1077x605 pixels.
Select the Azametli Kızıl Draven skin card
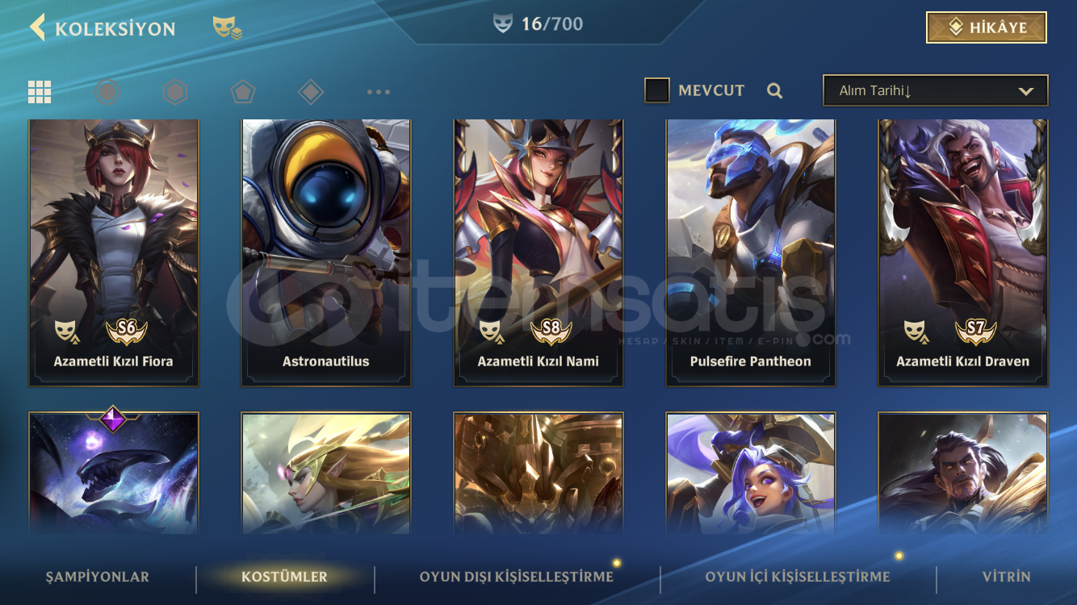click(963, 252)
